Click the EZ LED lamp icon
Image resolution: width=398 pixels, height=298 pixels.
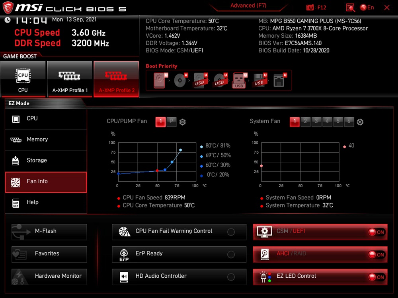(265, 277)
